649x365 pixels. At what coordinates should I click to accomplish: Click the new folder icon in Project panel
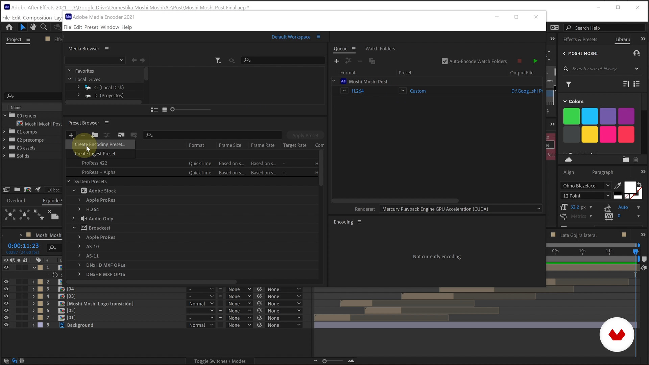coord(17,190)
